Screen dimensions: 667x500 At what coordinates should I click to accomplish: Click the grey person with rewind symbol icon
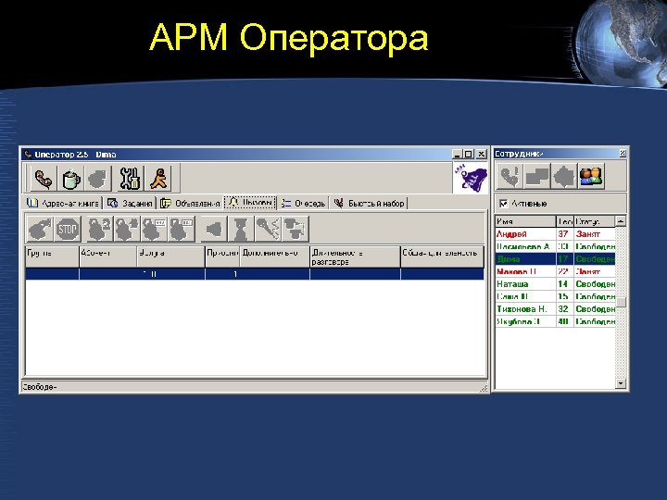tap(154, 230)
